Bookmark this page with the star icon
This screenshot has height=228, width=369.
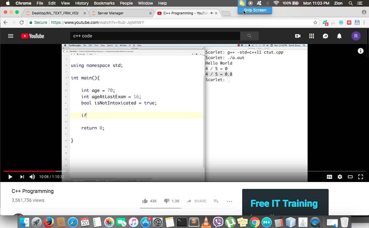[x=315, y=22]
